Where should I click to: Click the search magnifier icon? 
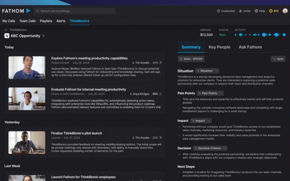37,11
